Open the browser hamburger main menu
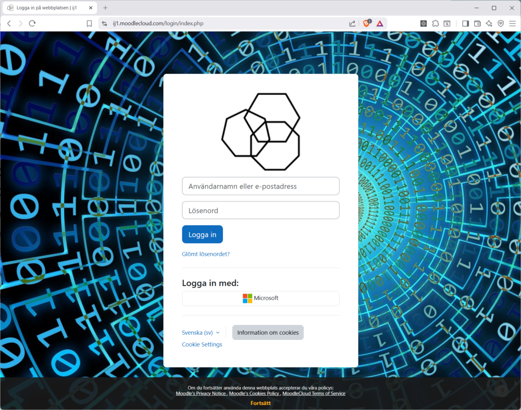 point(512,23)
